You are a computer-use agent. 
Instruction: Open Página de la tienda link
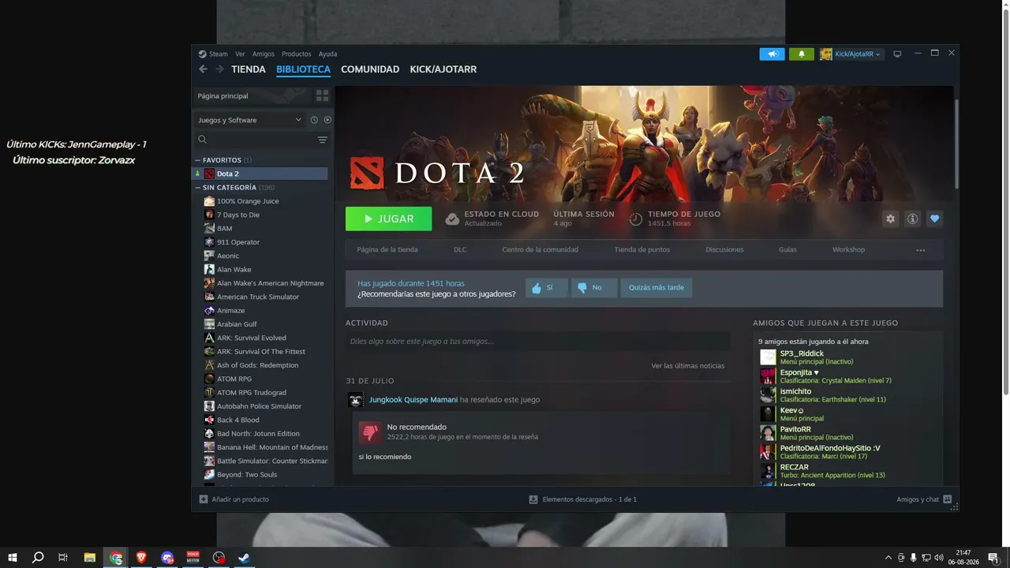coord(387,250)
